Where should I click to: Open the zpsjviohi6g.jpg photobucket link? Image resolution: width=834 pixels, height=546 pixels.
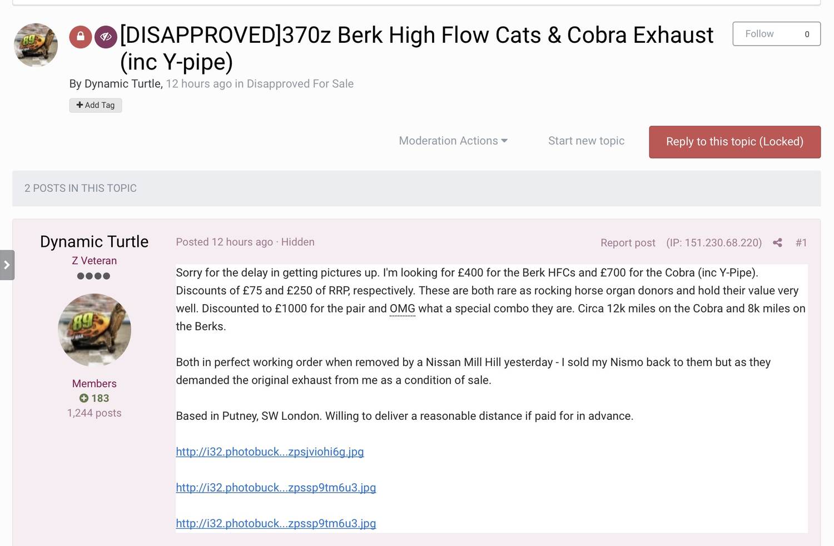(x=270, y=452)
